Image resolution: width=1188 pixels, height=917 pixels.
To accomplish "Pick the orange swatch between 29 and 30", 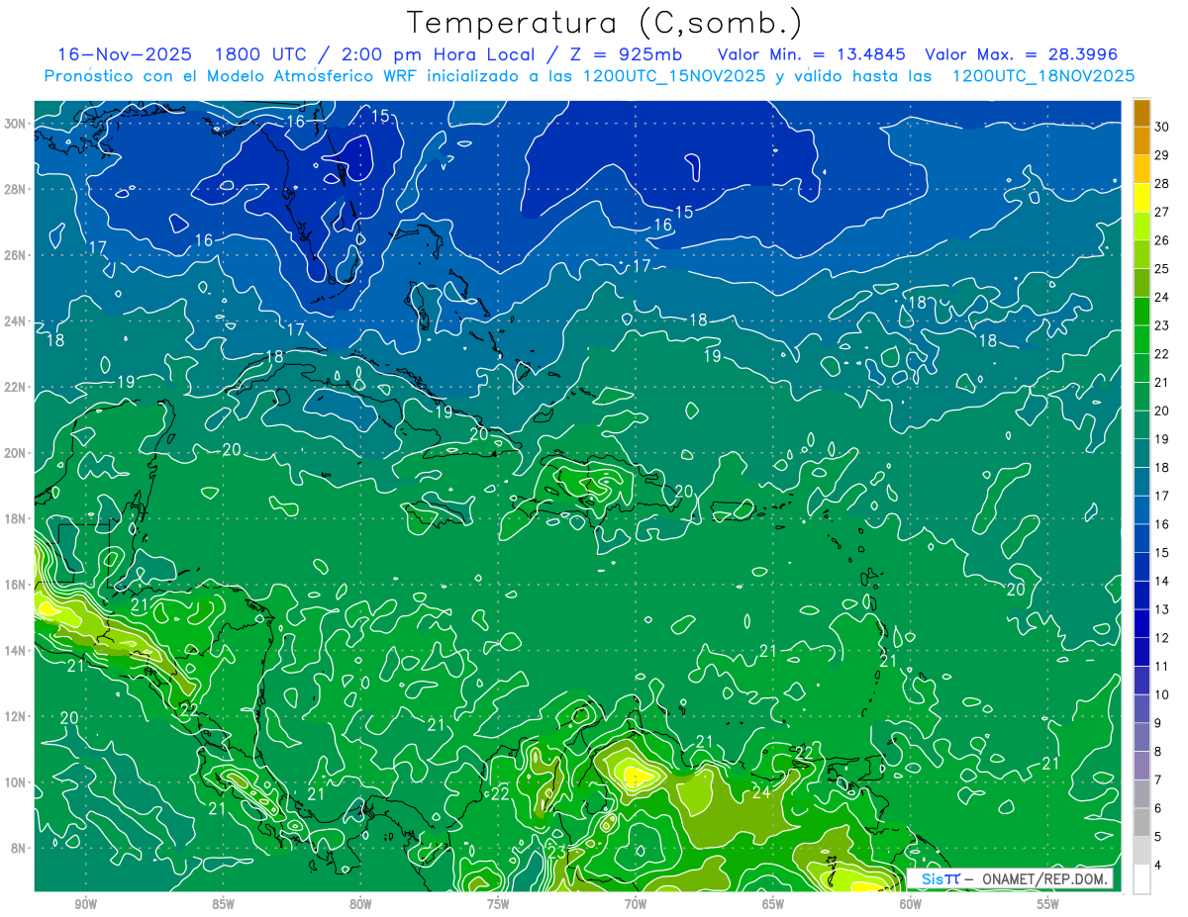I will click(x=1141, y=140).
